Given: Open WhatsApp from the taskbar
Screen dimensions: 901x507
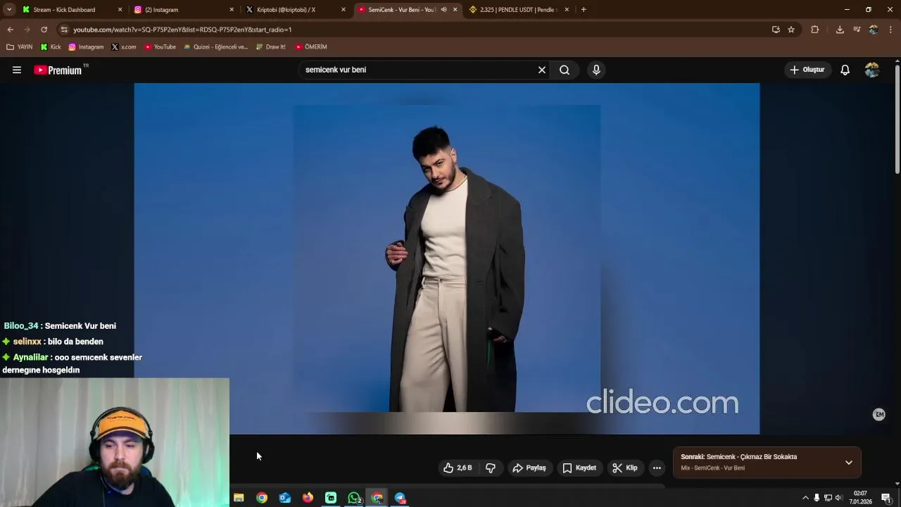Looking at the screenshot, I should [x=354, y=498].
